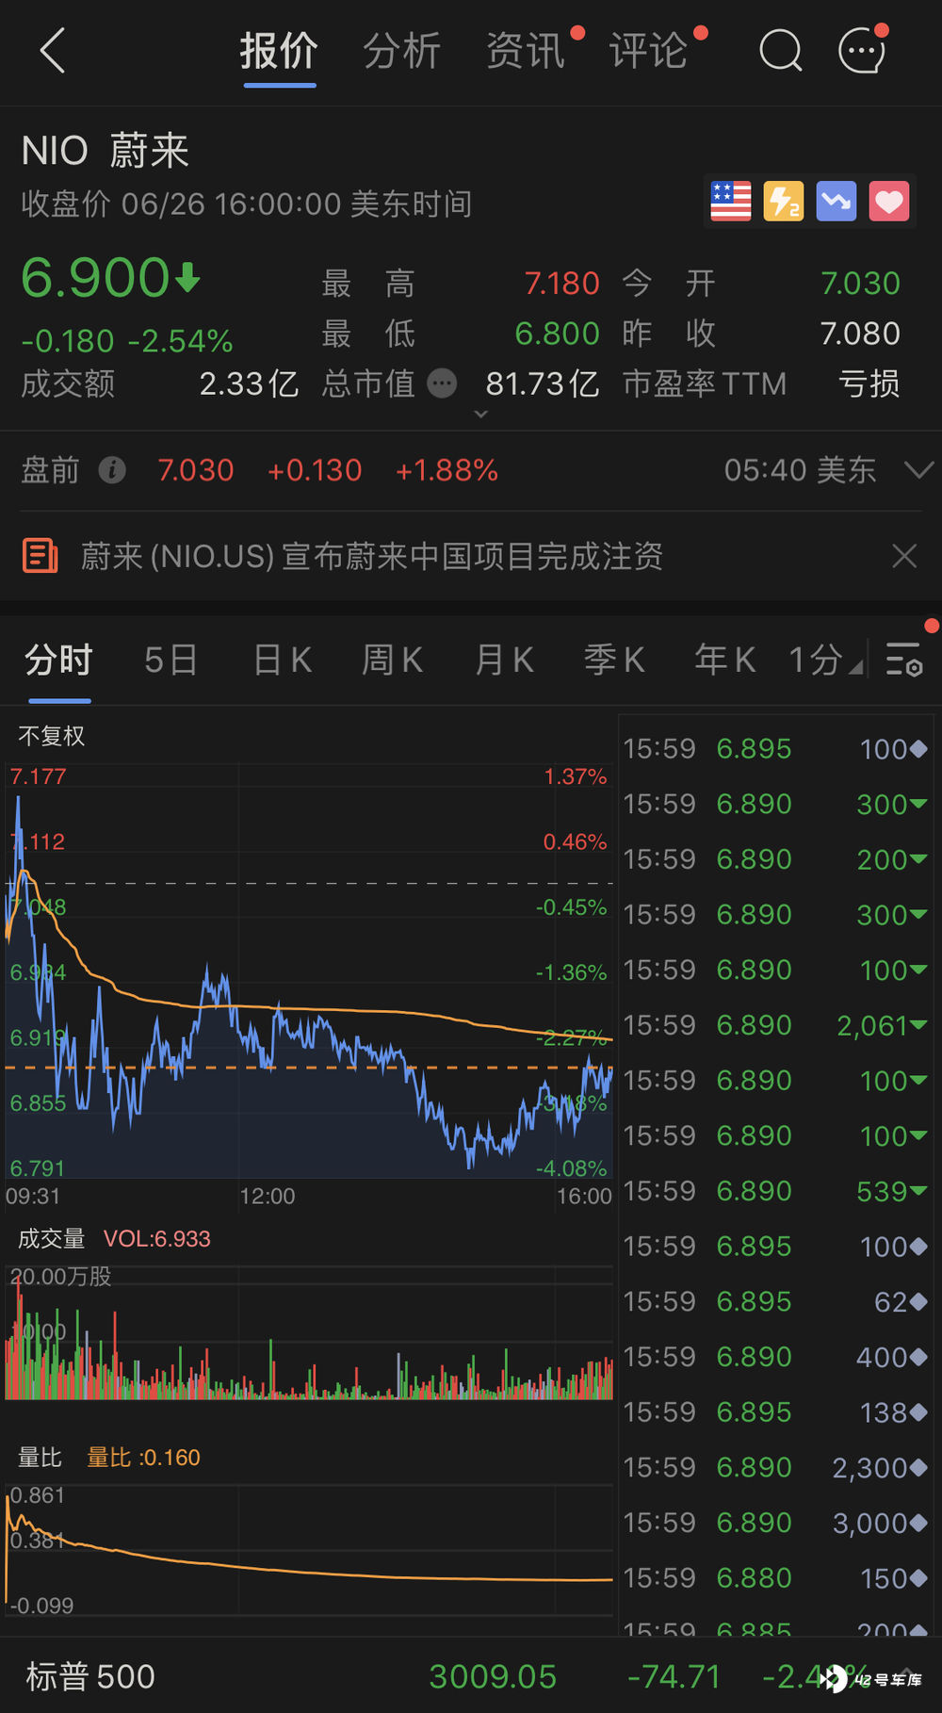Screen dimensions: 942x1713
Task: Switch to the 分析 tab
Action: click(402, 51)
